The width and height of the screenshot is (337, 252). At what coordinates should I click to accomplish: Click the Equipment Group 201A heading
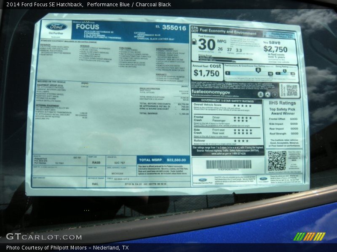pyautogui.click(x=50, y=85)
